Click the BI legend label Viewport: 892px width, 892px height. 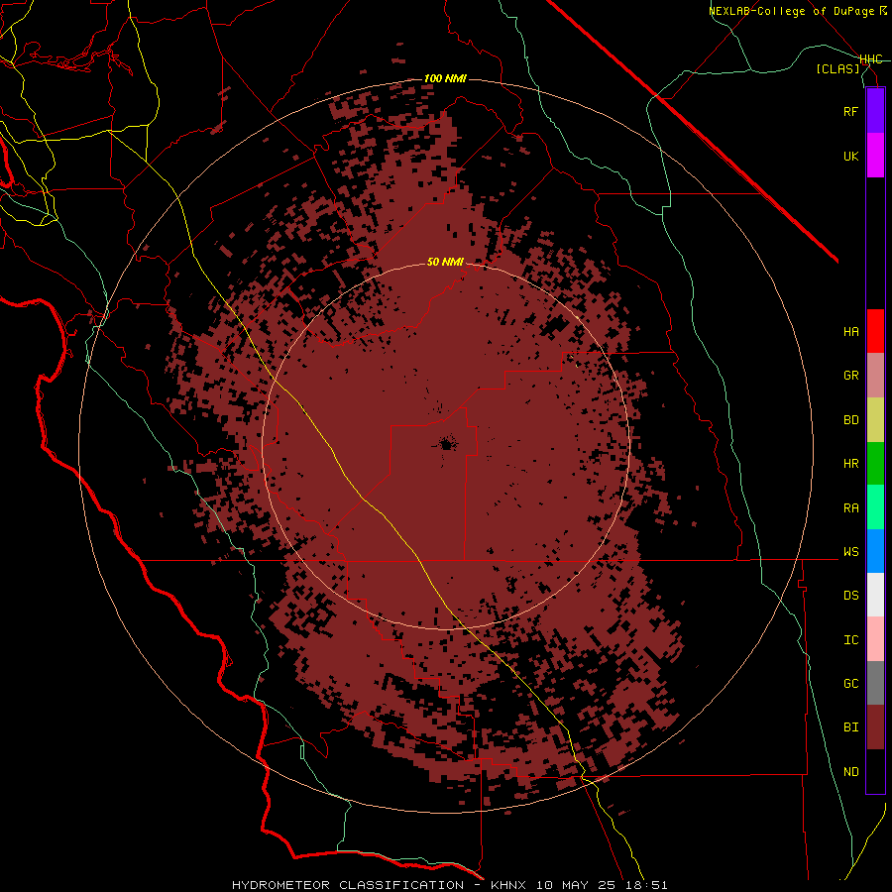850,727
